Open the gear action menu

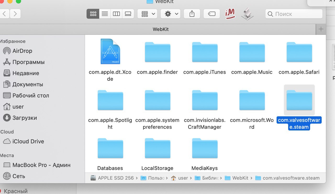170,14
